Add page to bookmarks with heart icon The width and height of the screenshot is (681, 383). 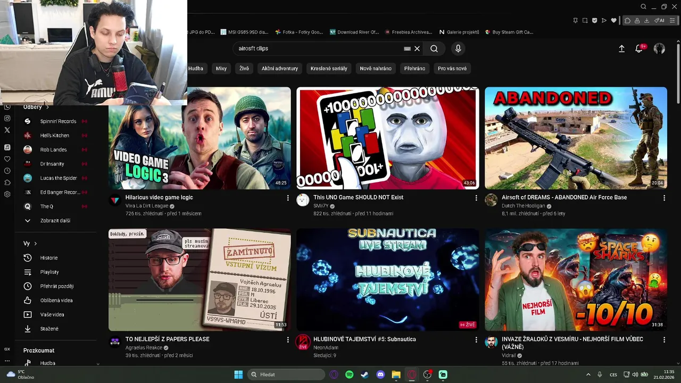[613, 20]
